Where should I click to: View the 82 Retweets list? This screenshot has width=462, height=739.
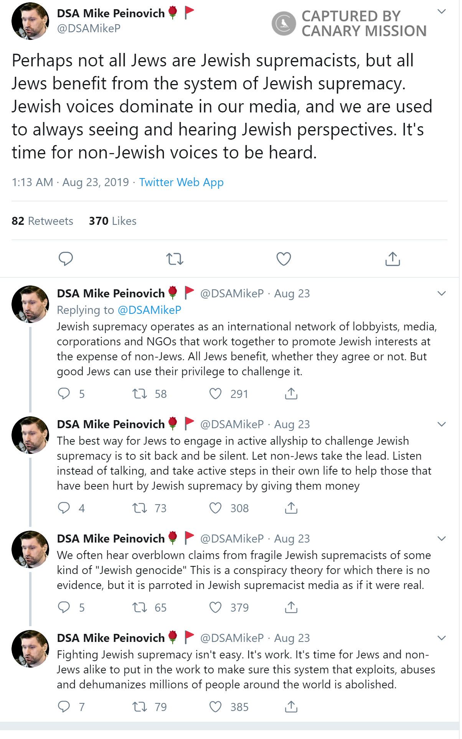42,221
